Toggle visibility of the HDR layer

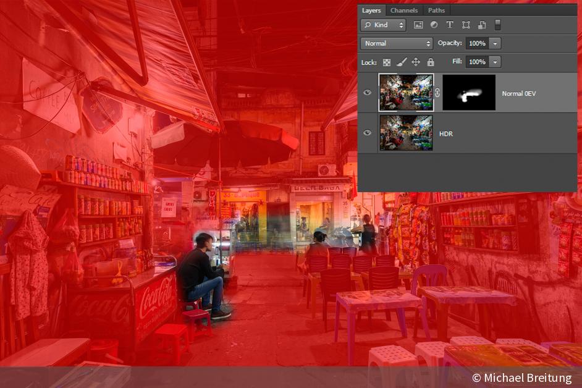(368, 133)
